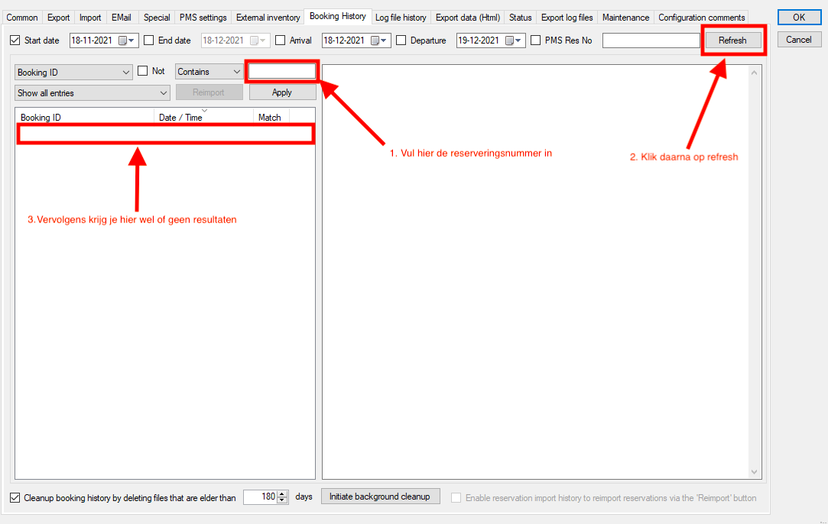Click Initiate background cleanup button
828x524 pixels.
tap(380, 497)
